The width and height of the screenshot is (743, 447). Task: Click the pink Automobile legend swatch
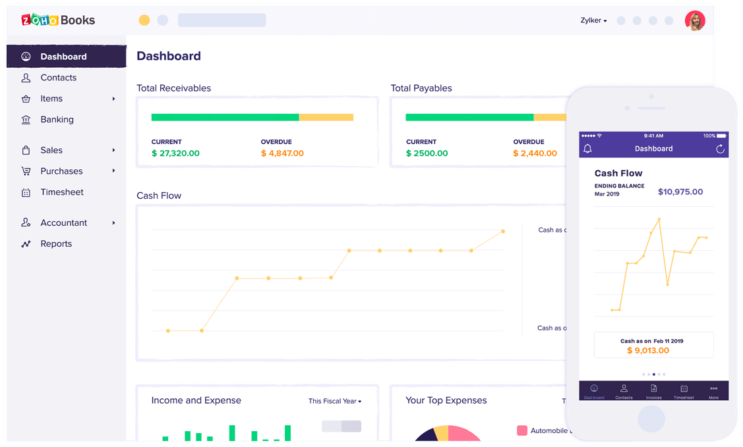(522, 431)
